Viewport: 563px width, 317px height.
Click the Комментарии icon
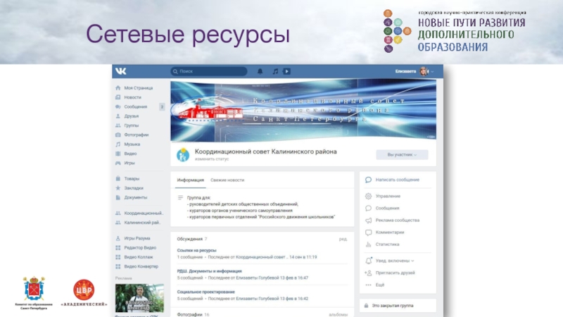click(x=368, y=232)
